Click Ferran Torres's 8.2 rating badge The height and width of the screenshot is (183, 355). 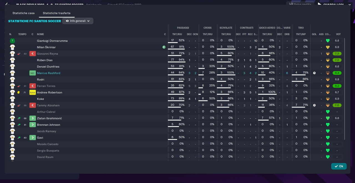pyautogui.click(x=337, y=86)
